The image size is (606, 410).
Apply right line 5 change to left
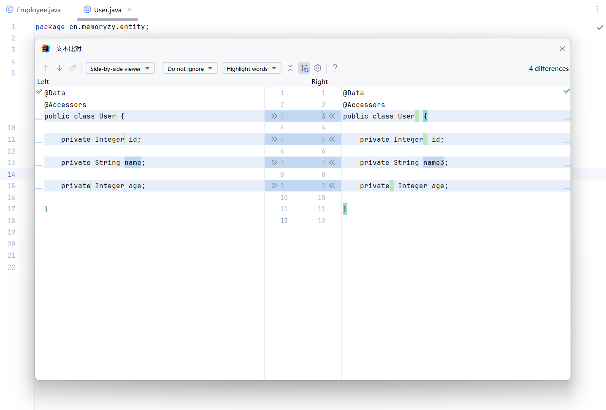coord(332,139)
